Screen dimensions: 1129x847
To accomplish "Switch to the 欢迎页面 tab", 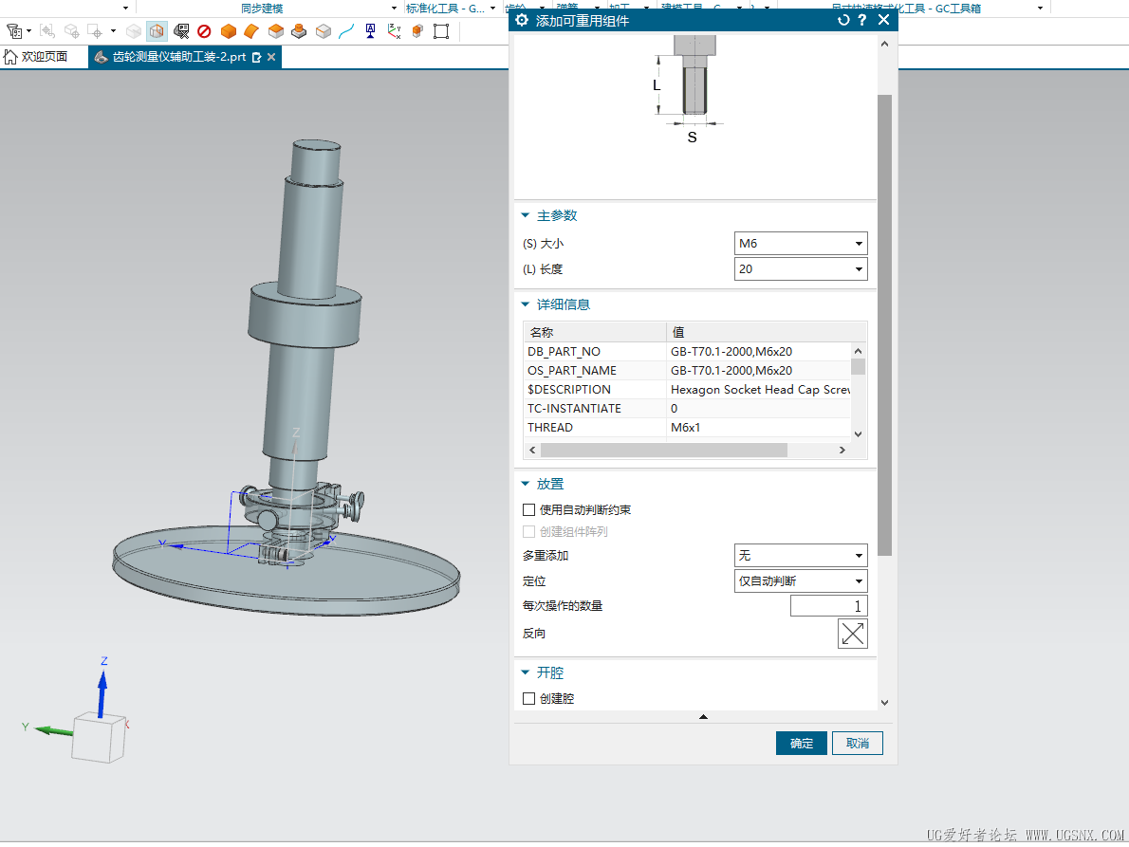I will pos(37,57).
